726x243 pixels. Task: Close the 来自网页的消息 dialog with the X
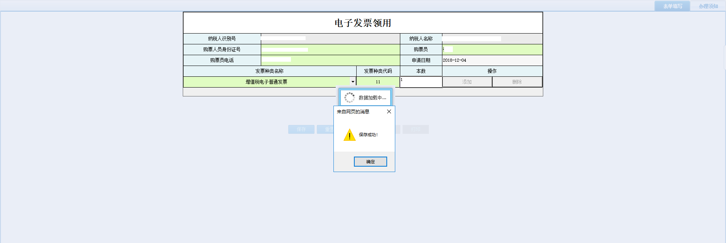coord(389,111)
